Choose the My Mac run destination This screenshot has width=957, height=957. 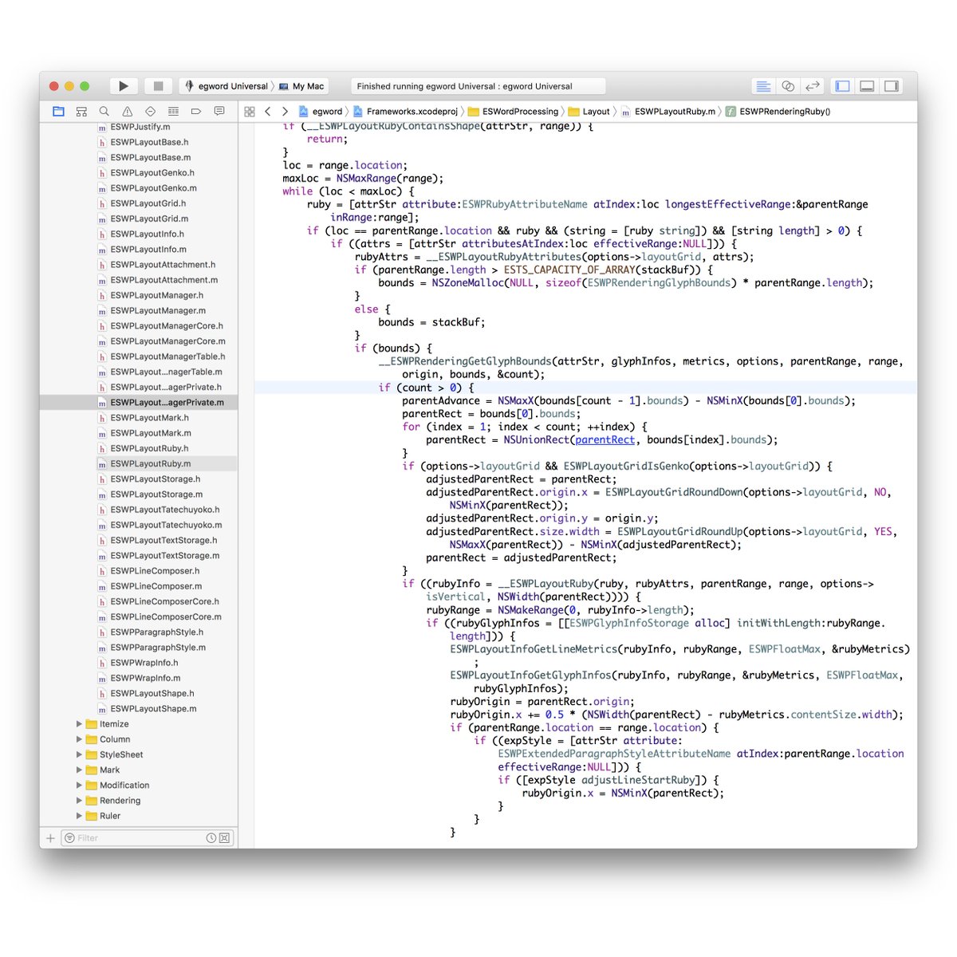pyautogui.click(x=301, y=86)
